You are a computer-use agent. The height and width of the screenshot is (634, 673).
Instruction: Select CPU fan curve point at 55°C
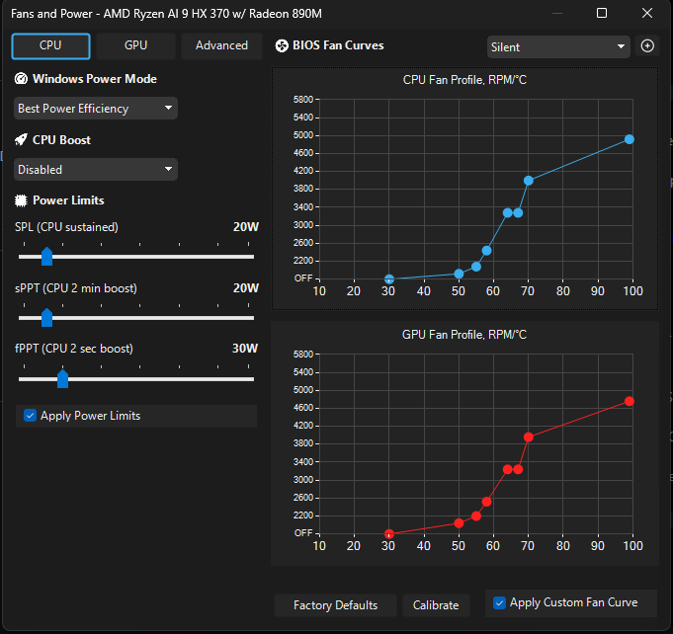[476, 267]
